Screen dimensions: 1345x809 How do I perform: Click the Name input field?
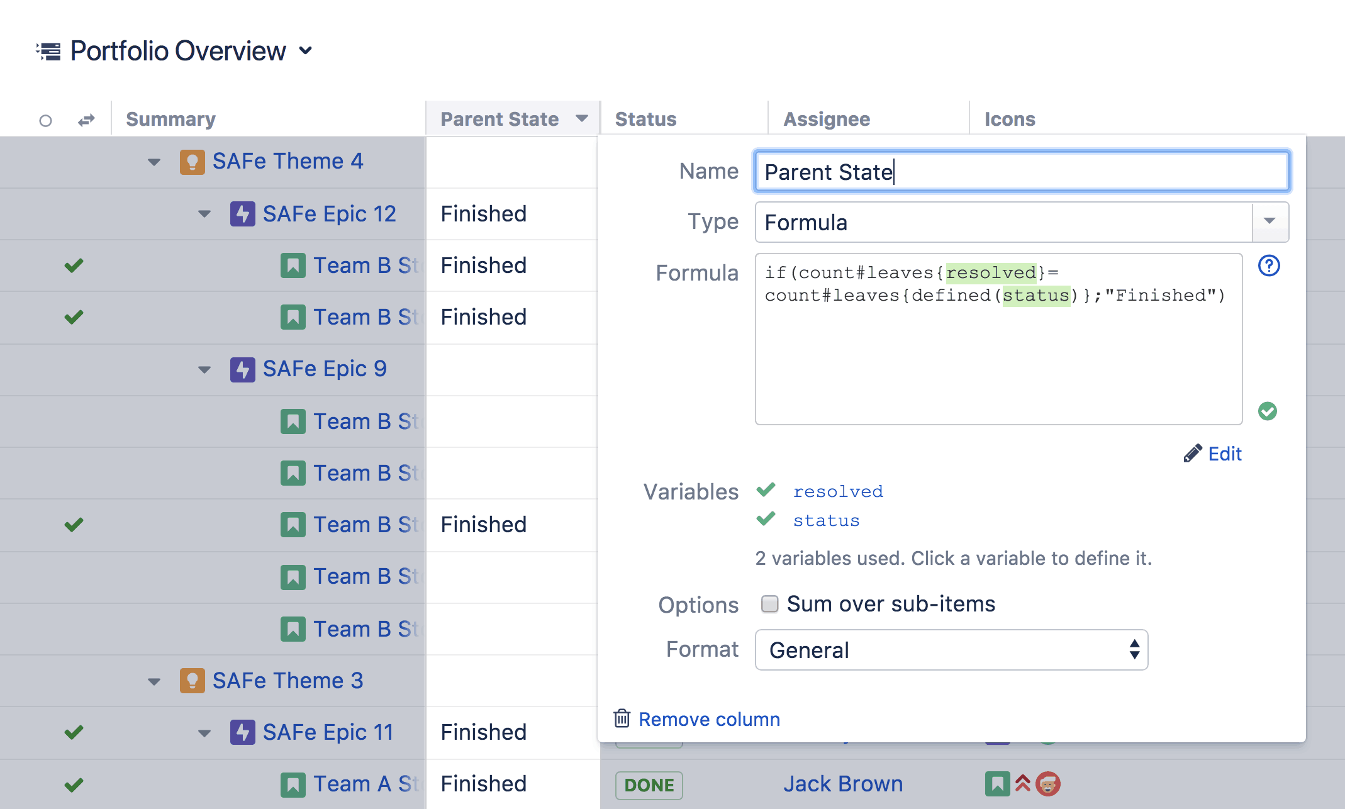1020,173
